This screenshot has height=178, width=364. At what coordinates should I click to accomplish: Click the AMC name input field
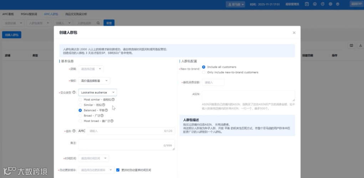(x=131, y=131)
